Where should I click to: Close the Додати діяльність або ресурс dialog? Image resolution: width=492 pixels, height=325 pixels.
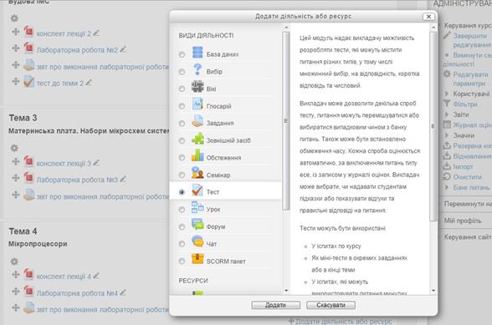coord(428,17)
